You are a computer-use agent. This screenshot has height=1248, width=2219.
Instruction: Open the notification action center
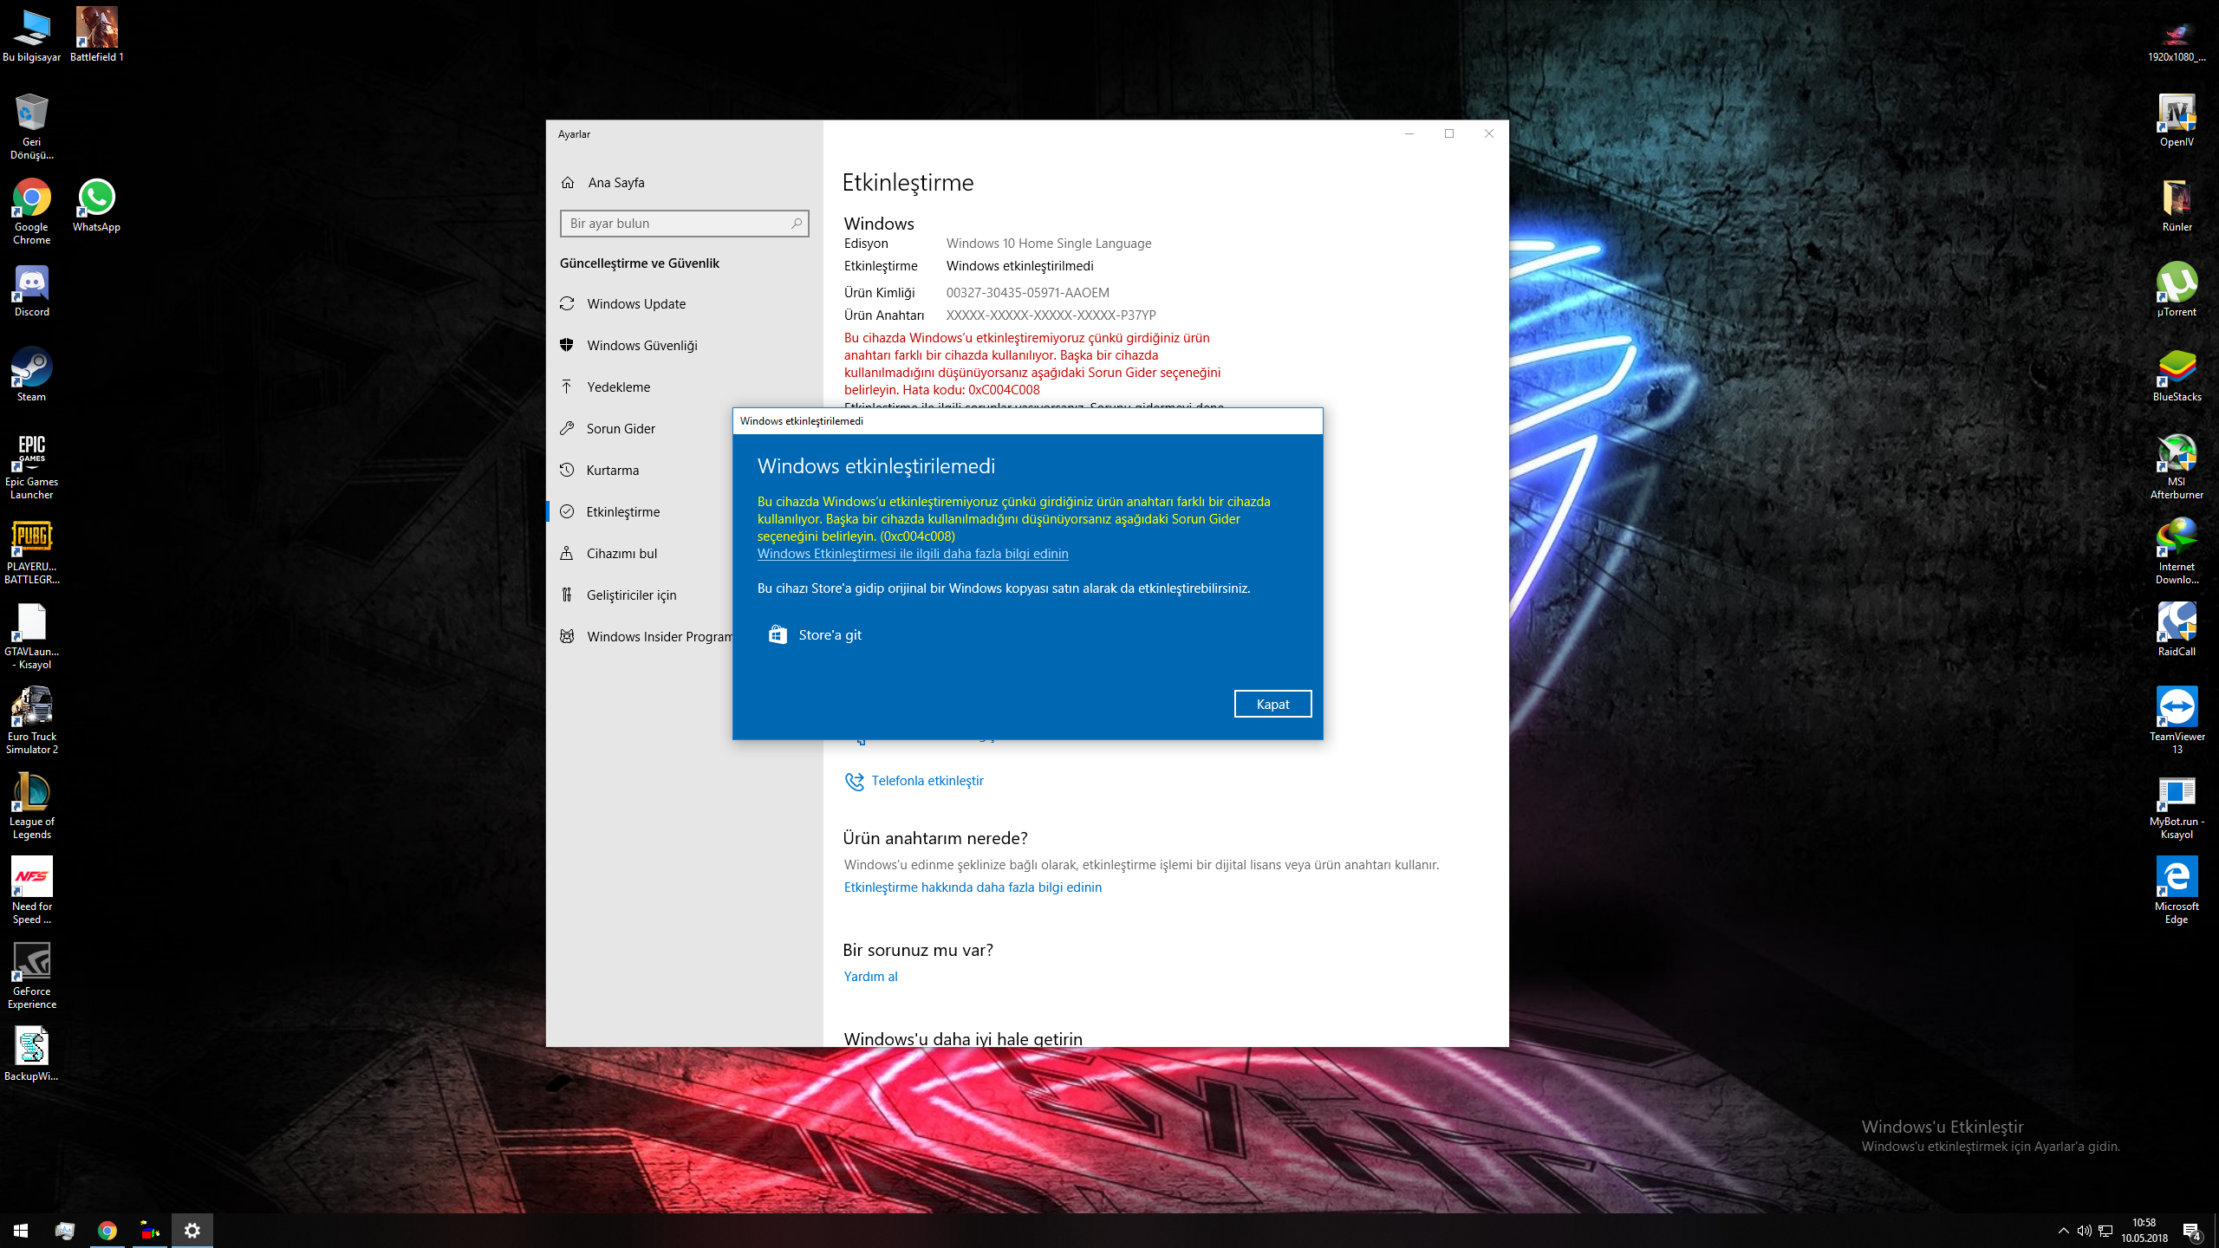tap(2191, 1231)
